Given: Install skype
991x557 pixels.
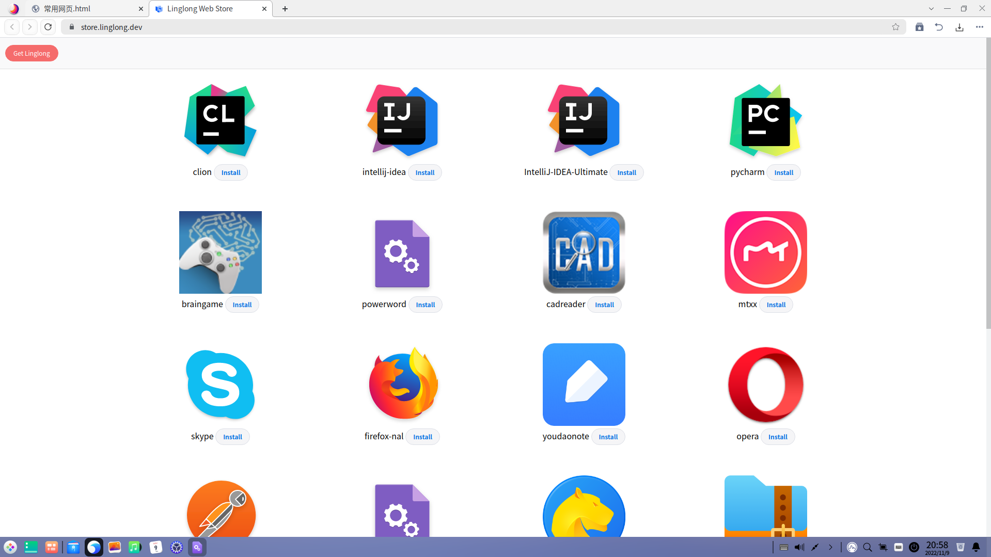Looking at the screenshot, I should point(233,437).
